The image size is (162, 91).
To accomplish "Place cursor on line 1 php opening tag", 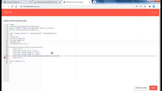I will click(x=12, y=25).
